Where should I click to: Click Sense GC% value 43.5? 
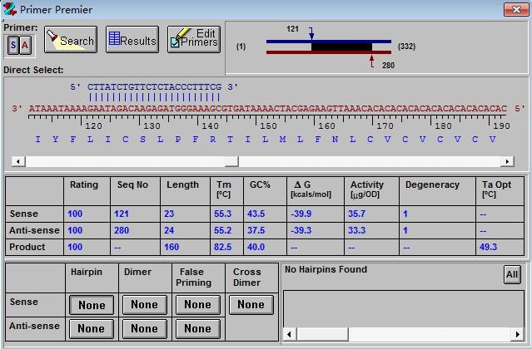tap(256, 214)
